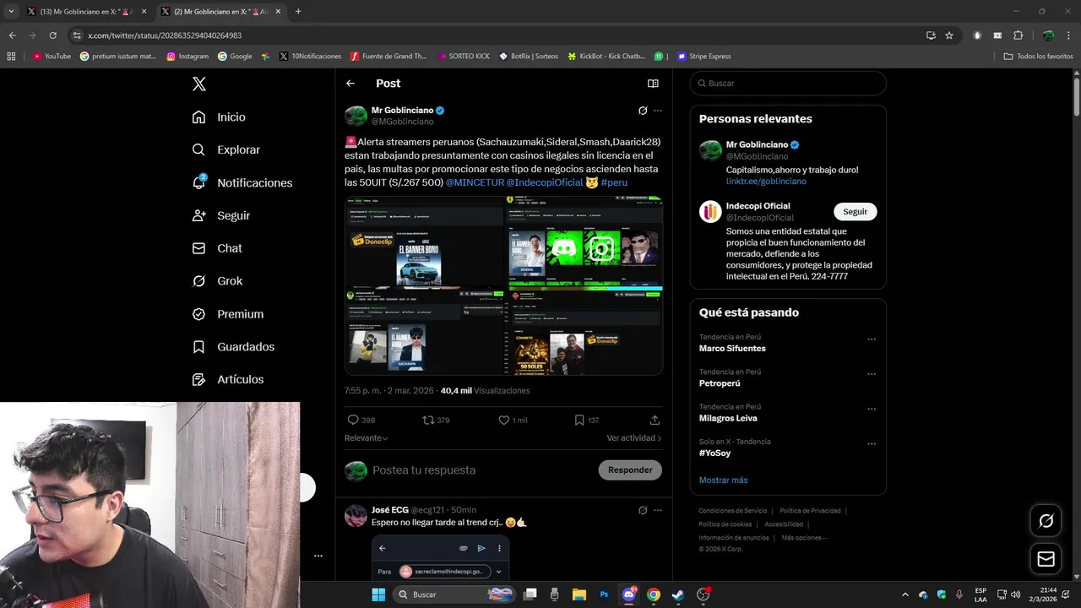Follow Indecopi Oficial with Seguir button

[855, 212]
